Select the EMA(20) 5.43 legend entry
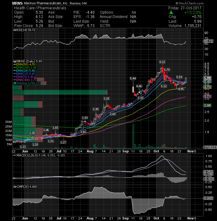This screenshot has width=217, height=221. 24,70
